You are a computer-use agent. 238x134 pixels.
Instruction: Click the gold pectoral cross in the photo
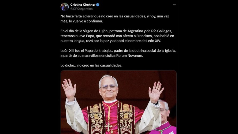click(109, 127)
